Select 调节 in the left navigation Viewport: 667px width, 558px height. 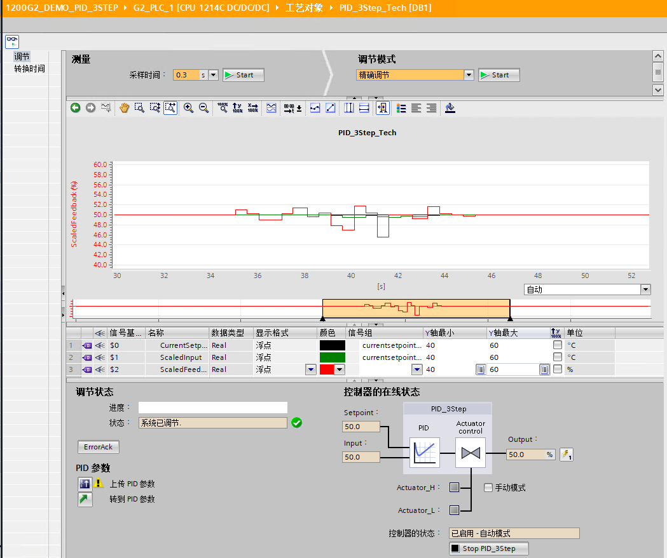(22, 57)
